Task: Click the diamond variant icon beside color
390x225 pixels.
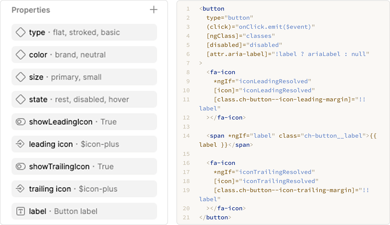Action: tap(20, 55)
